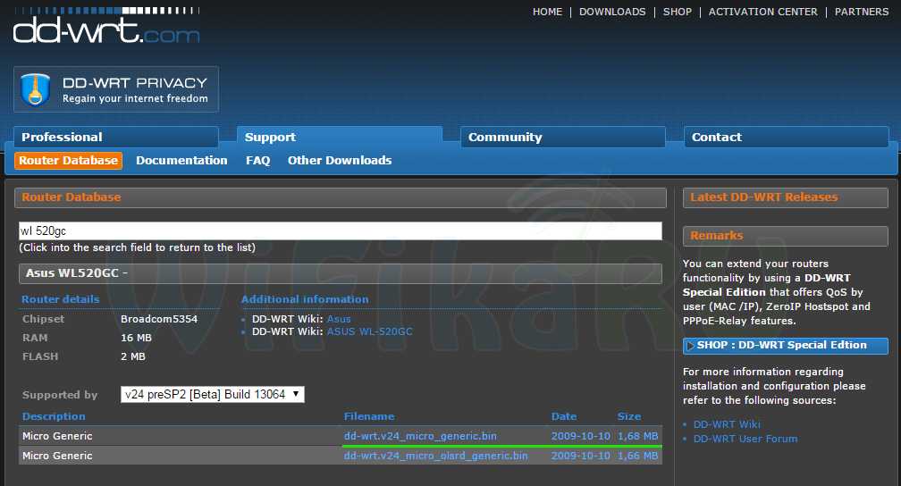Go to the Documentation submenu
Image resolution: width=901 pixels, height=486 pixels.
pyautogui.click(x=181, y=161)
